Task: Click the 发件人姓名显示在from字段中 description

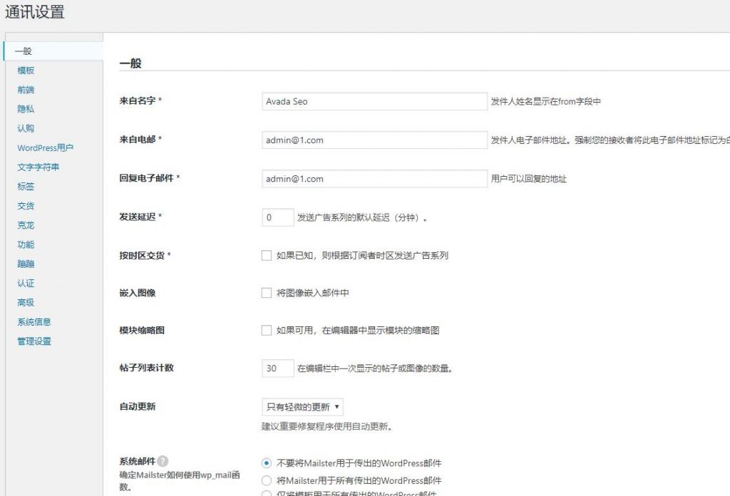Action: pos(545,101)
